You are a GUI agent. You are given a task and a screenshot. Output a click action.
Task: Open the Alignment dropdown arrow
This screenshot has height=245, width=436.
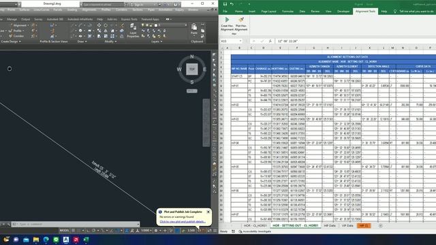[x=28, y=25]
